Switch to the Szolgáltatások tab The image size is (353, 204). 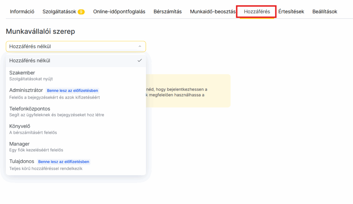coord(59,12)
